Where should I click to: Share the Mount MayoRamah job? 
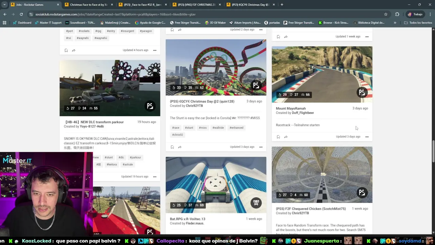click(286, 137)
